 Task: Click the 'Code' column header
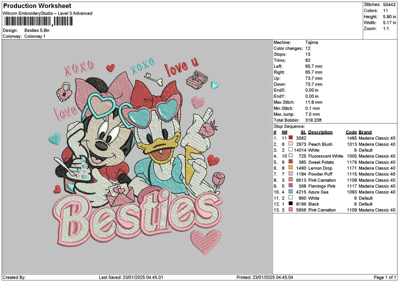point(351,132)
